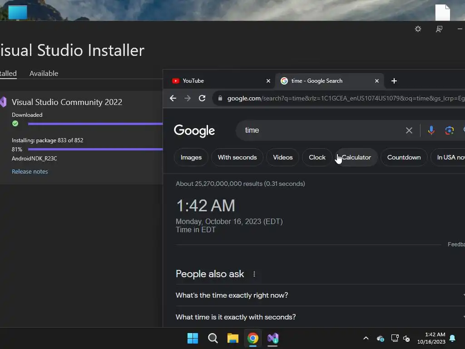Select the time - Google Search tab

(330, 81)
